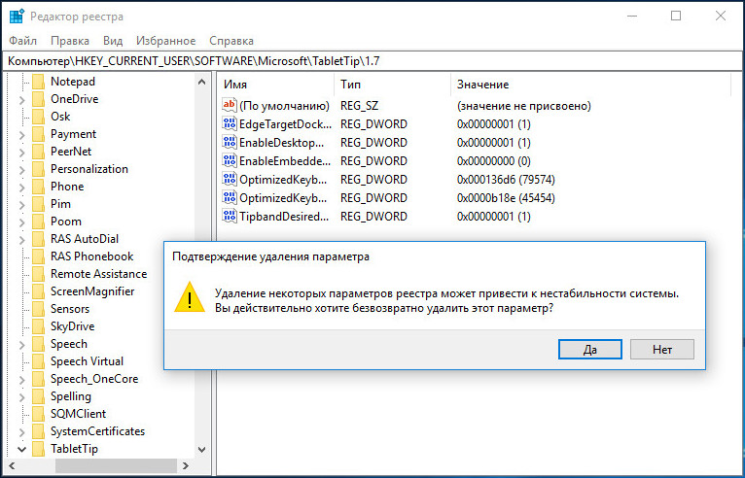Screen dimensions: 745x478
Task: Click the tree scrollbar down arrow
Action: tap(201, 449)
